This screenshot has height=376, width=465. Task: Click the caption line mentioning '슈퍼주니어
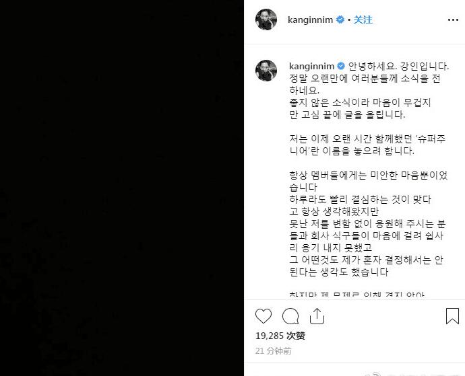coord(367,139)
